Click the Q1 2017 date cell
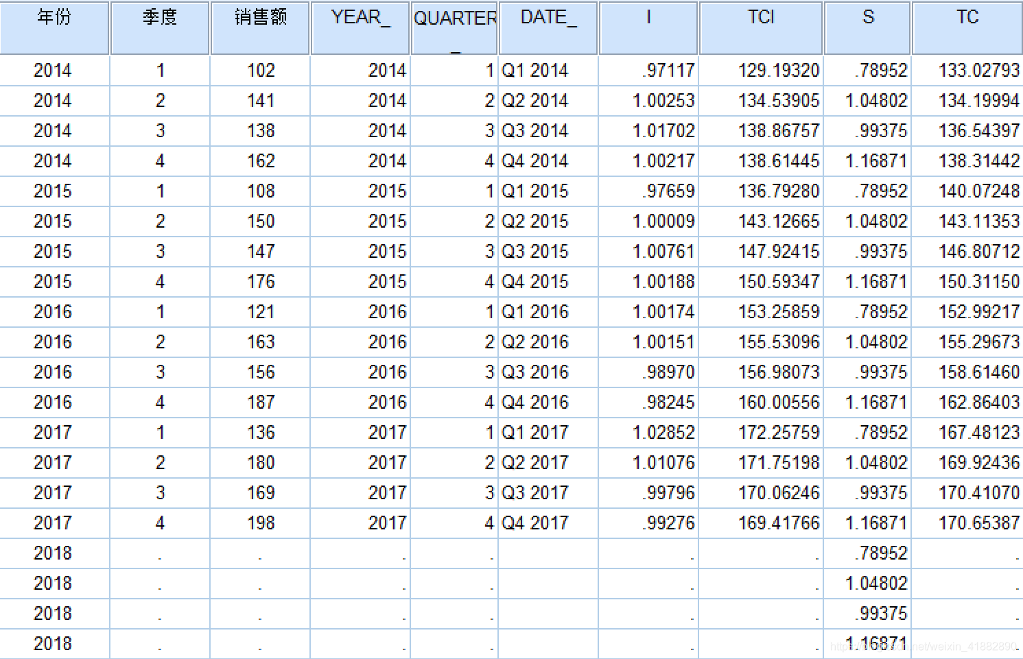Image resolution: width=1023 pixels, height=659 pixels. (548, 433)
